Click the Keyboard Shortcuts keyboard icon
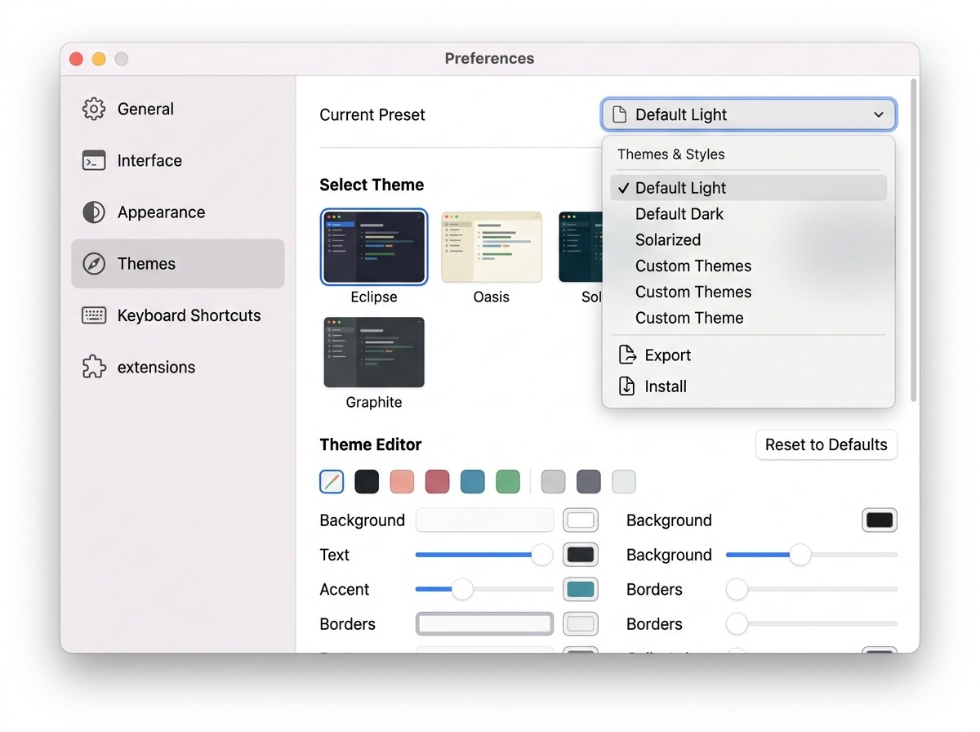The width and height of the screenshot is (980, 732). (94, 315)
